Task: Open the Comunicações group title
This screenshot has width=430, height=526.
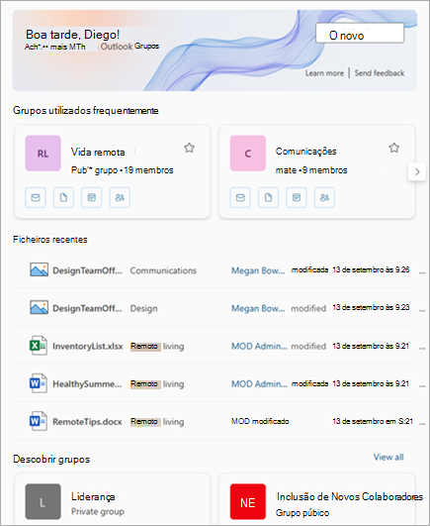Action: (305, 152)
